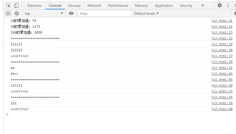The image size is (236, 134).
Task: Click the log message 'aa'
Action: [12, 68]
